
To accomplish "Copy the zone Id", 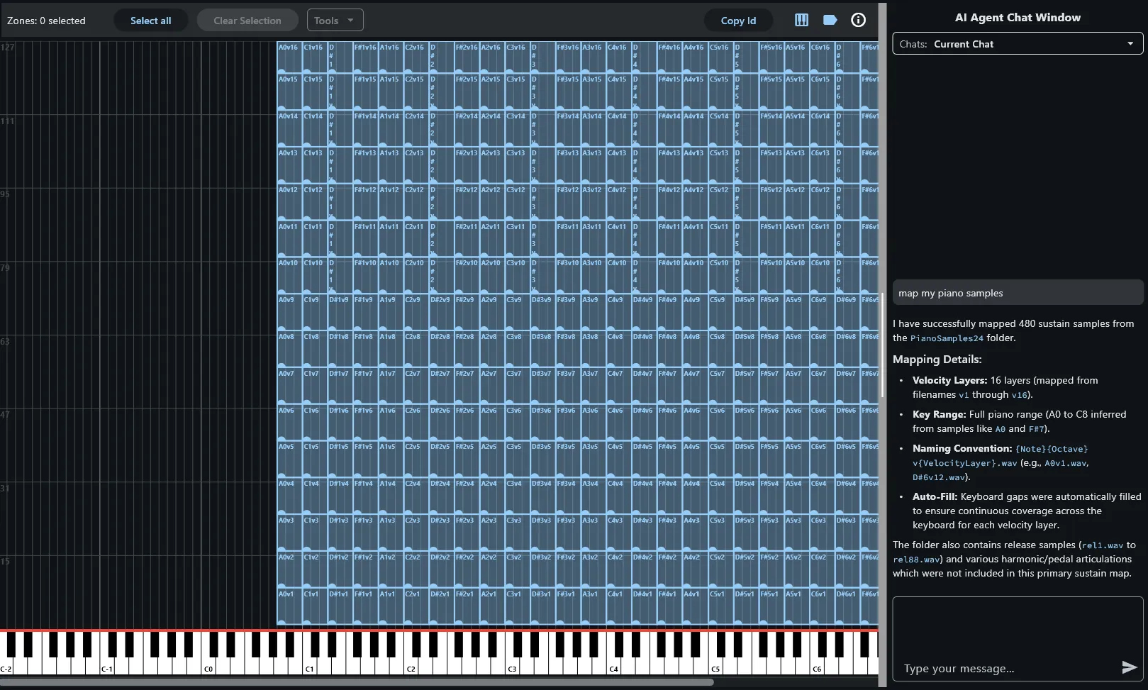I will pyautogui.click(x=738, y=21).
